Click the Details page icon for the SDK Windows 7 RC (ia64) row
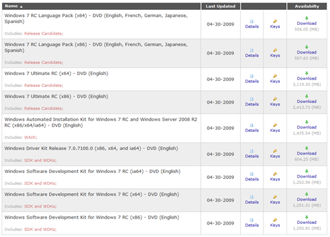This screenshot has height=237, width=330. pos(252,174)
